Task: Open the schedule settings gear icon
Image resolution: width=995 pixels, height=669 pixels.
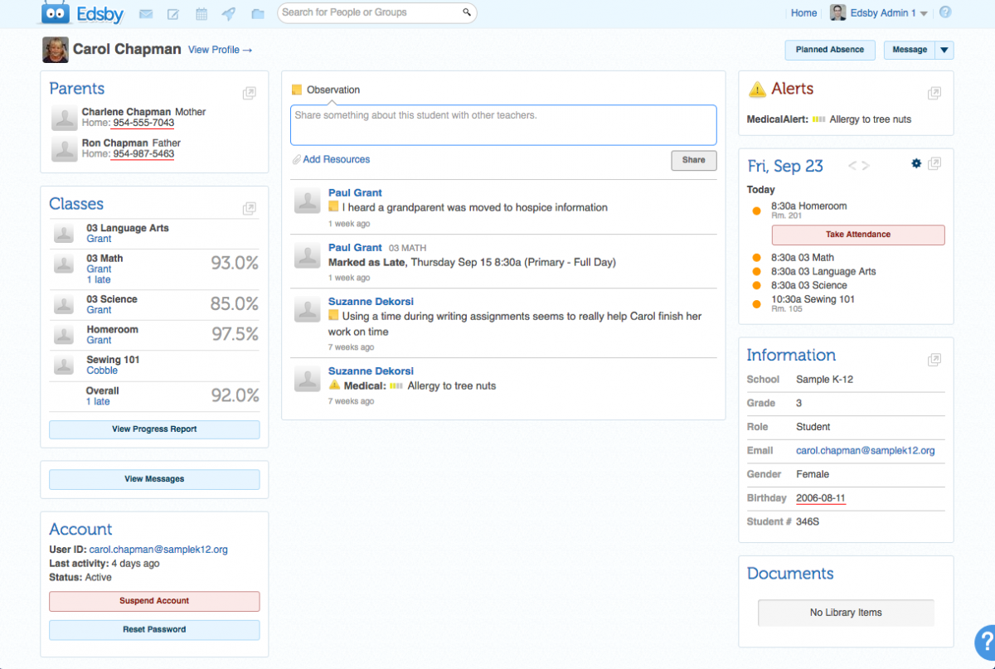Action: click(x=916, y=164)
